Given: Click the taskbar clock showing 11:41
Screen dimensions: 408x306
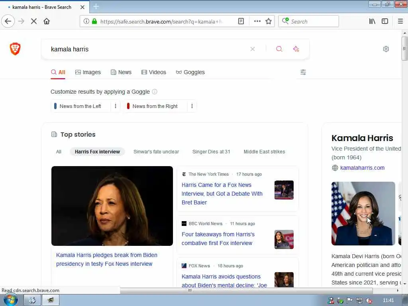Looking at the screenshot, I should 388,300.
